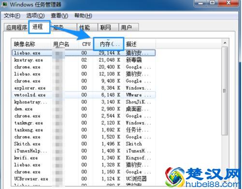Minimize the Task Manager window
Screen dimensions: 242x189
tap(201, 3)
